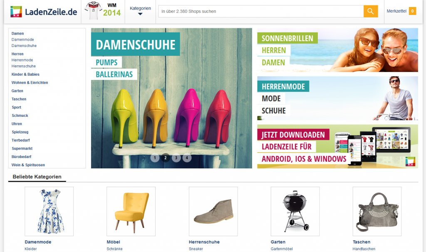Open the Wein & Spirituosen category
The image size is (426, 252).
[x=28, y=165]
